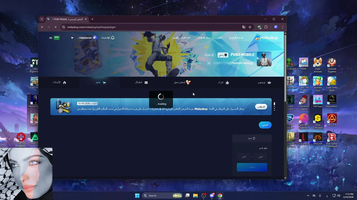Click the midasbuy.com address bar URL

pyautogui.click(x=91, y=27)
